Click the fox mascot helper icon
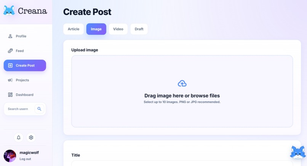 click(298, 152)
